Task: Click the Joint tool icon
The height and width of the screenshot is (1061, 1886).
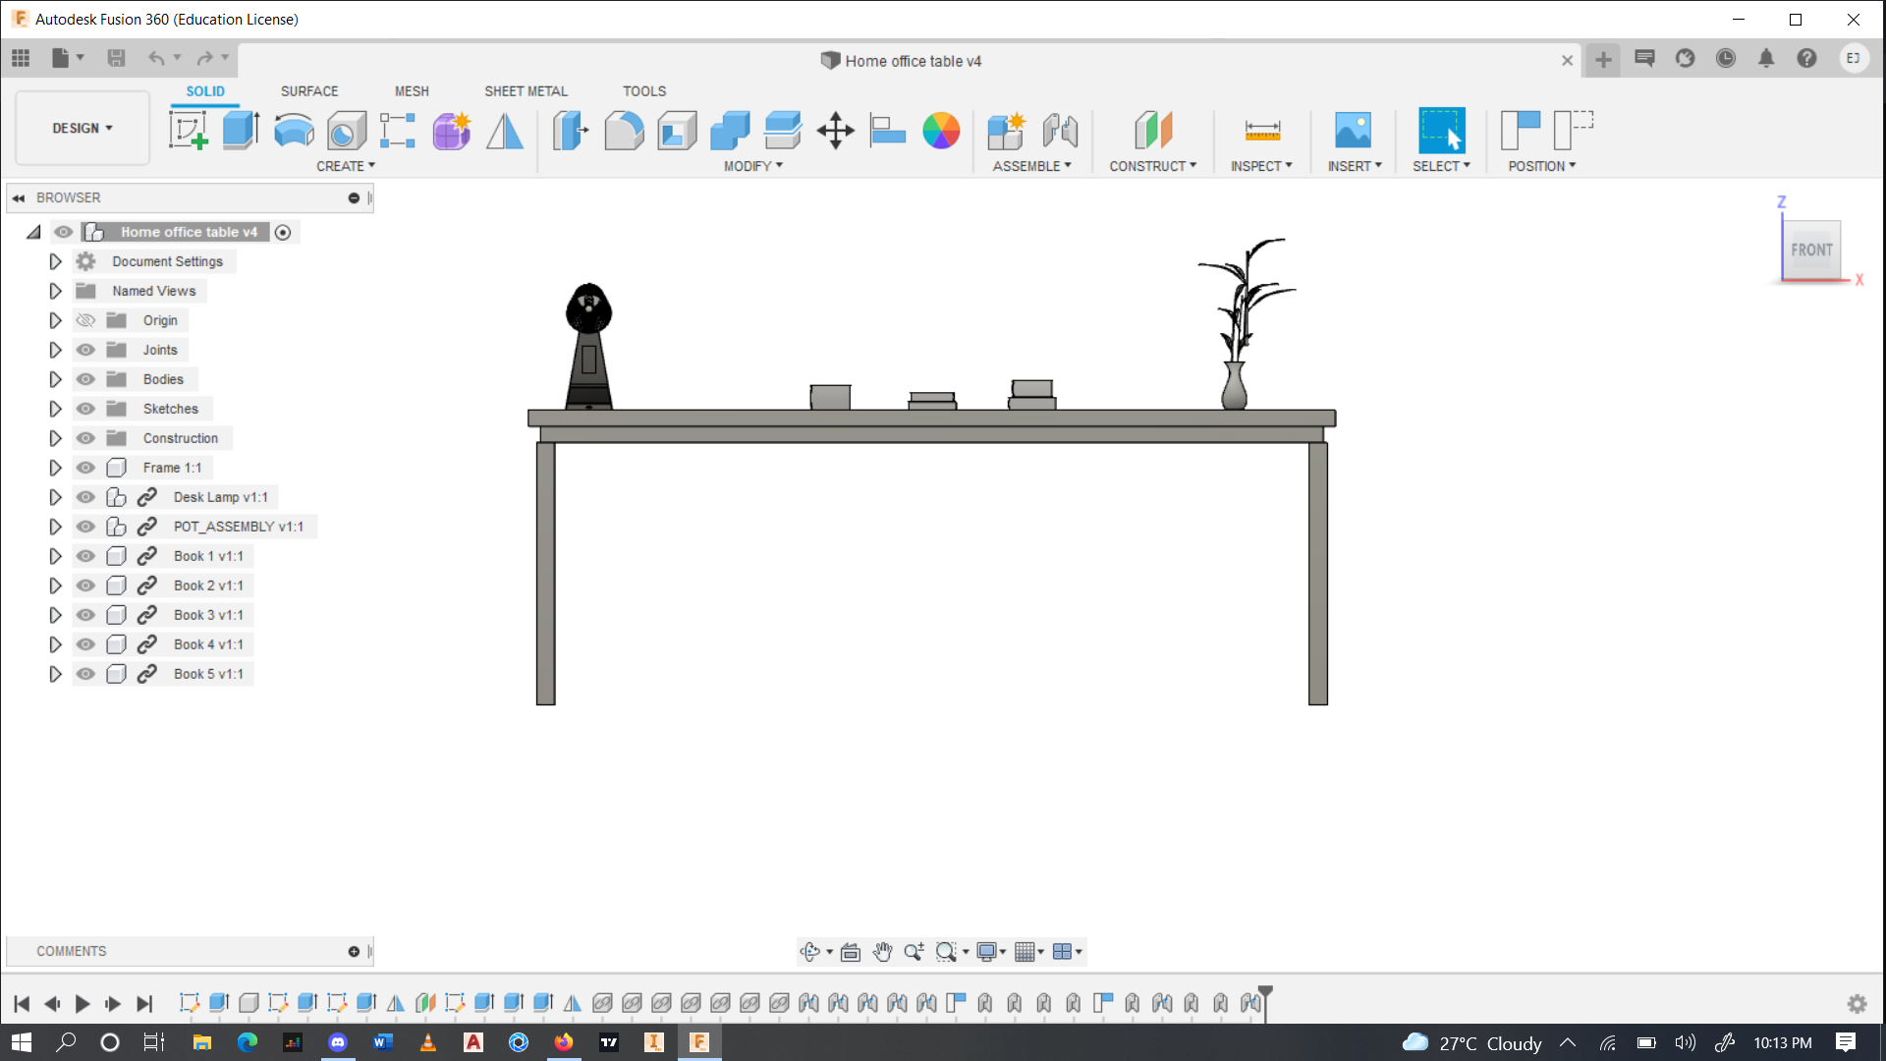Action: (1060, 130)
